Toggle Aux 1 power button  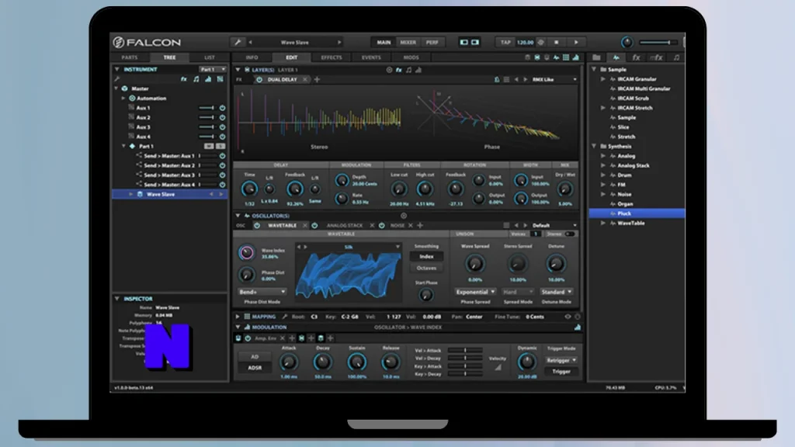pos(222,108)
